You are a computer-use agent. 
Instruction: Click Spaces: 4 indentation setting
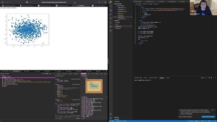pos(197,121)
